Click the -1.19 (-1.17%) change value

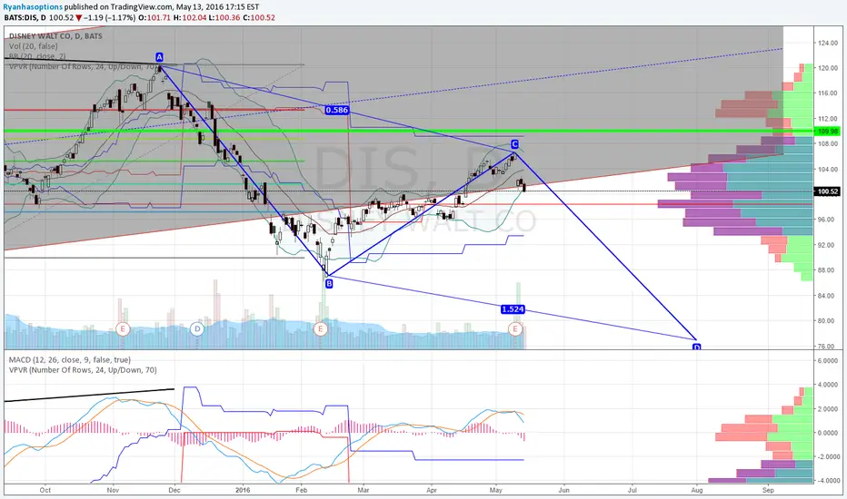point(110,17)
